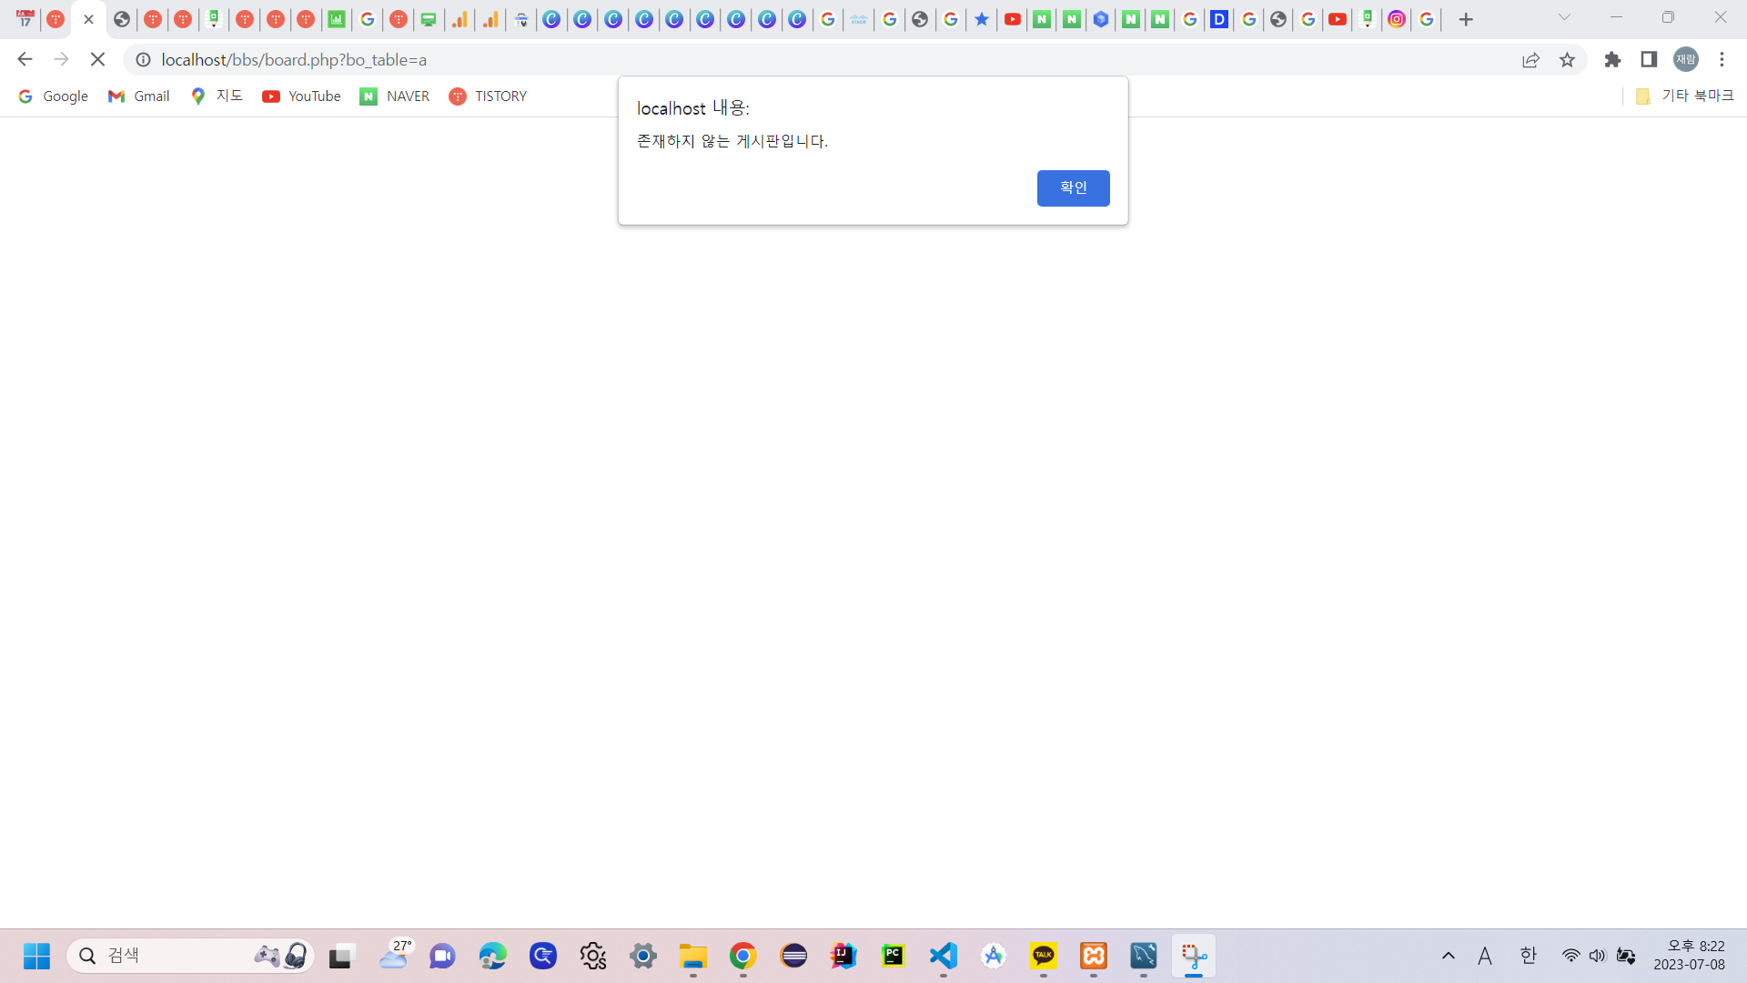Viewport: 1747px width, 983px height.
Task: Click the address bar URL
Action: point(294,60)
